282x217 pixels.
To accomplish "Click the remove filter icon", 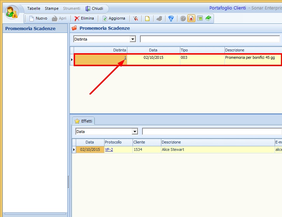I will click(135, 19).
